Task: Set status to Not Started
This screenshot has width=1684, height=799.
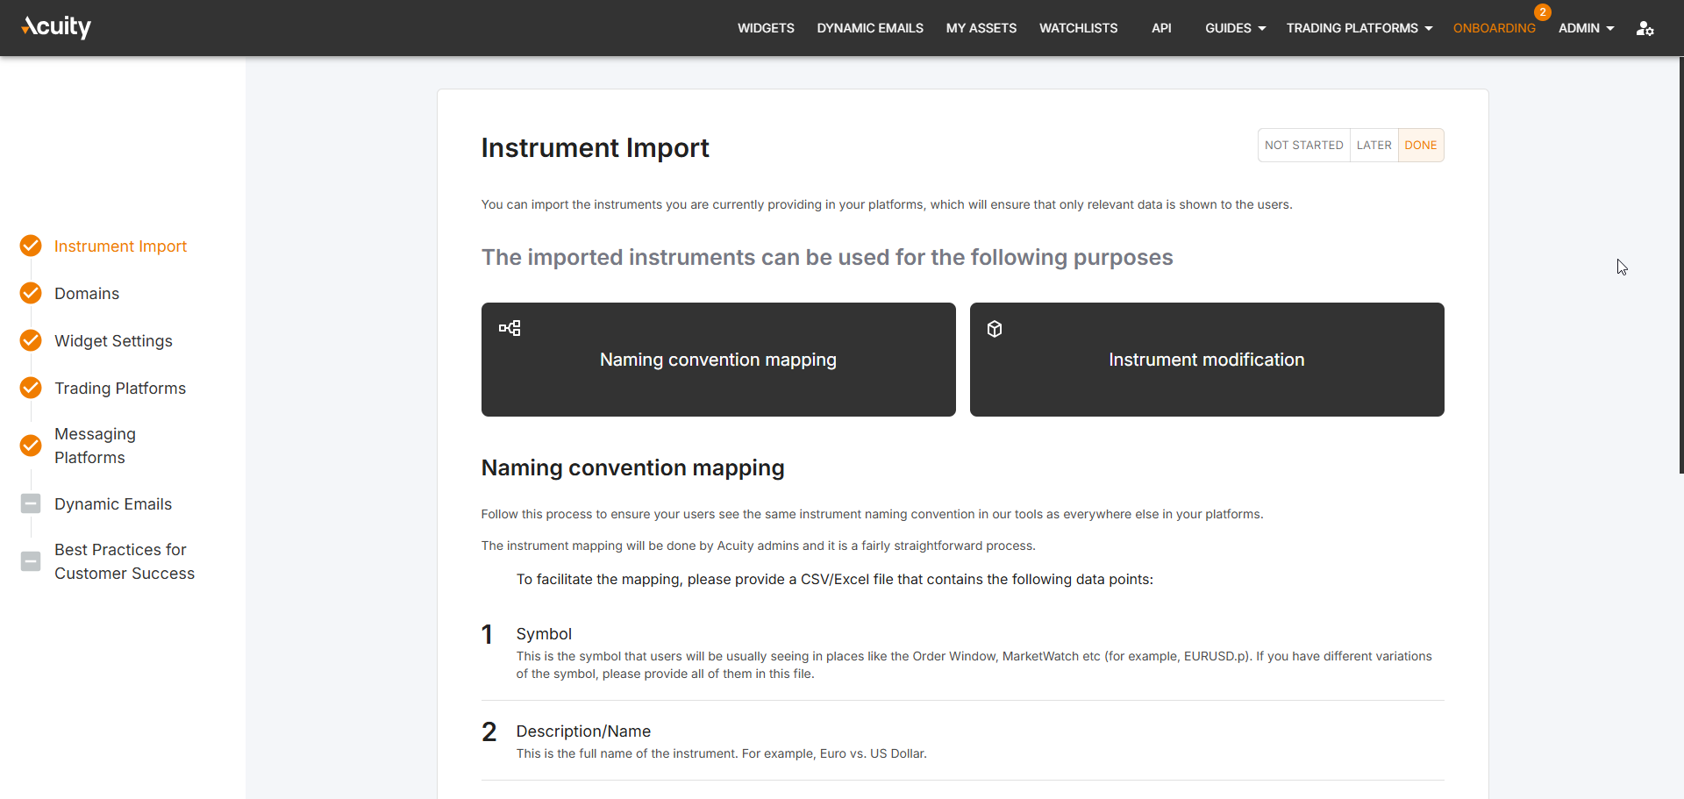Action: [x=1303, y=146]
